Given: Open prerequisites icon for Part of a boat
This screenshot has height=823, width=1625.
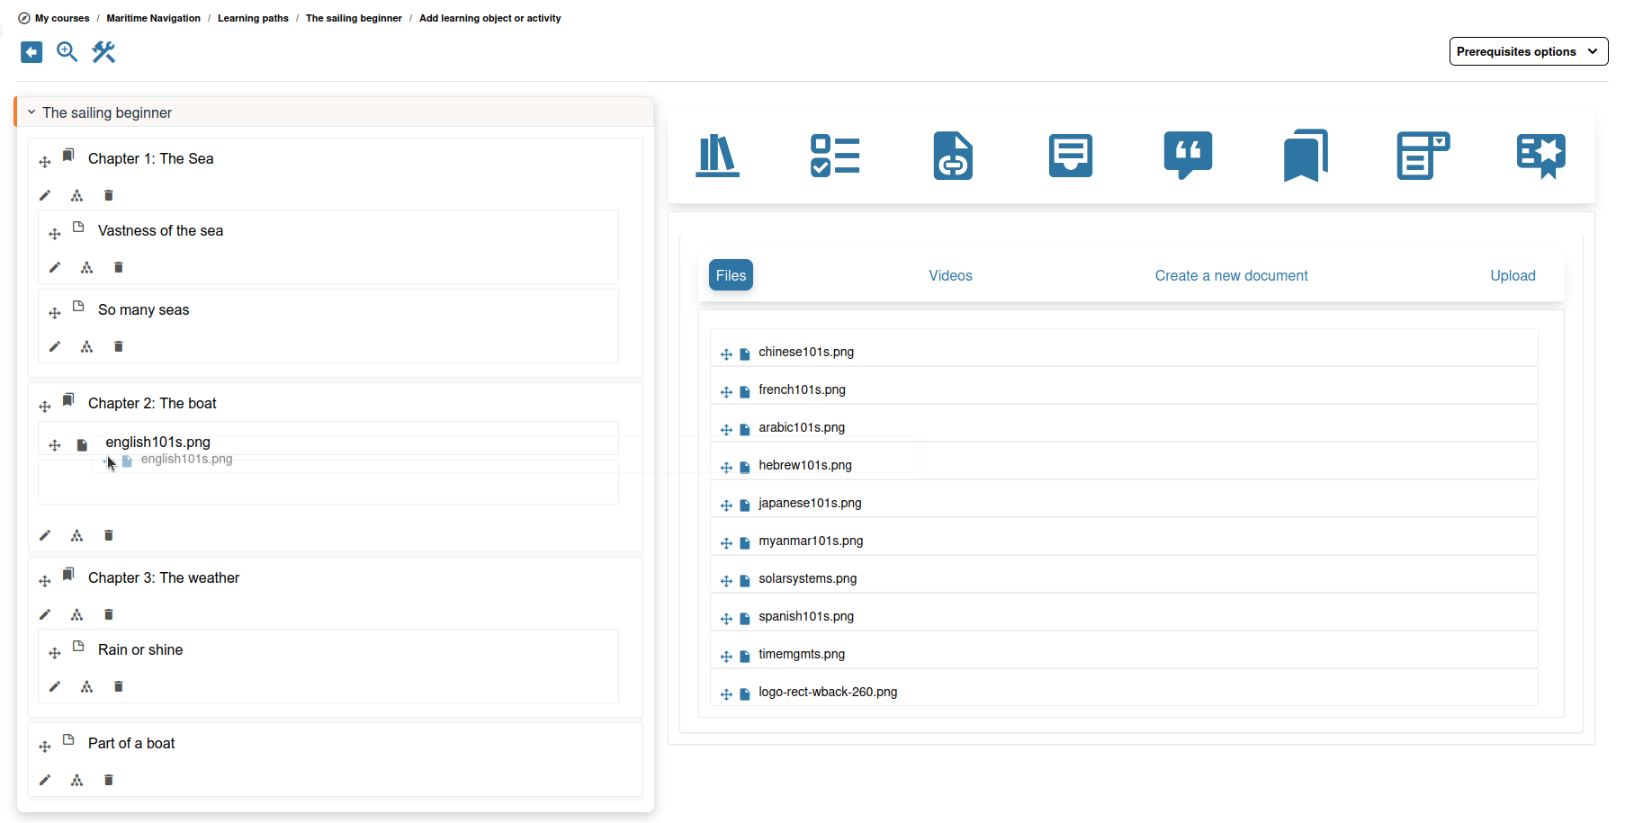Looking at the screenshot, I should (76, 780).
